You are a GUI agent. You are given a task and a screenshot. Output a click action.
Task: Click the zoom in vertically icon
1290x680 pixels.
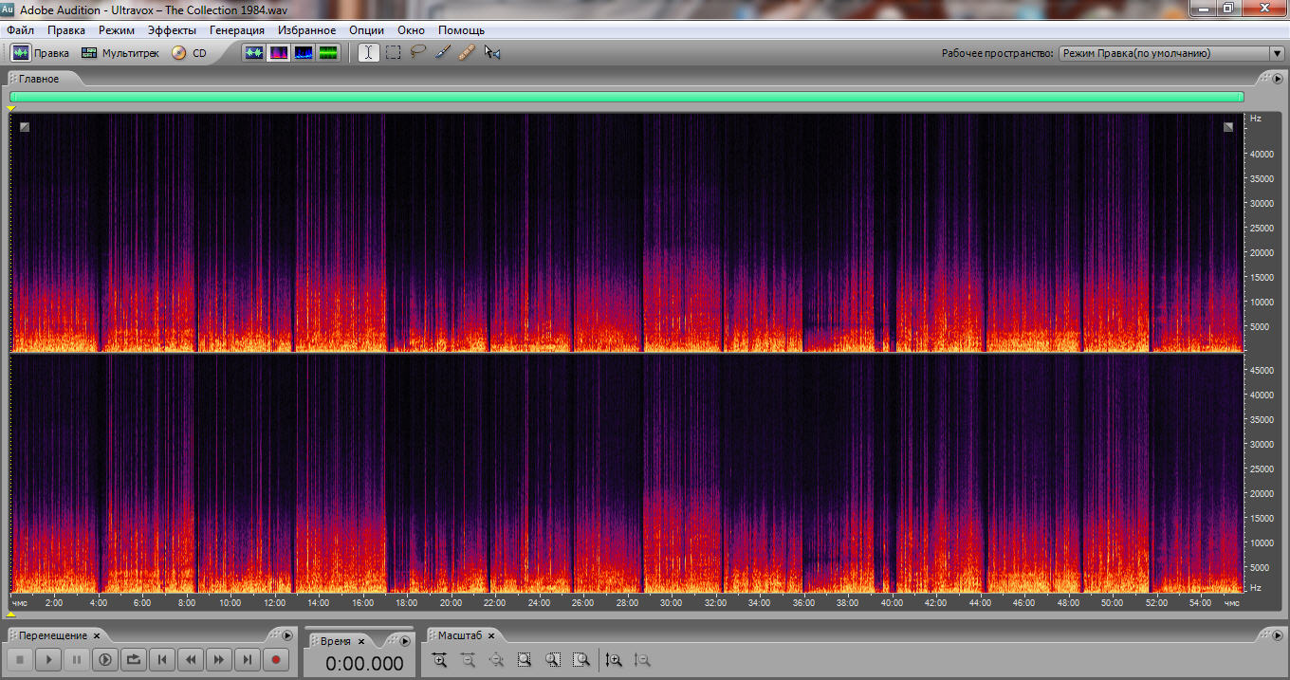pos(614,660)
